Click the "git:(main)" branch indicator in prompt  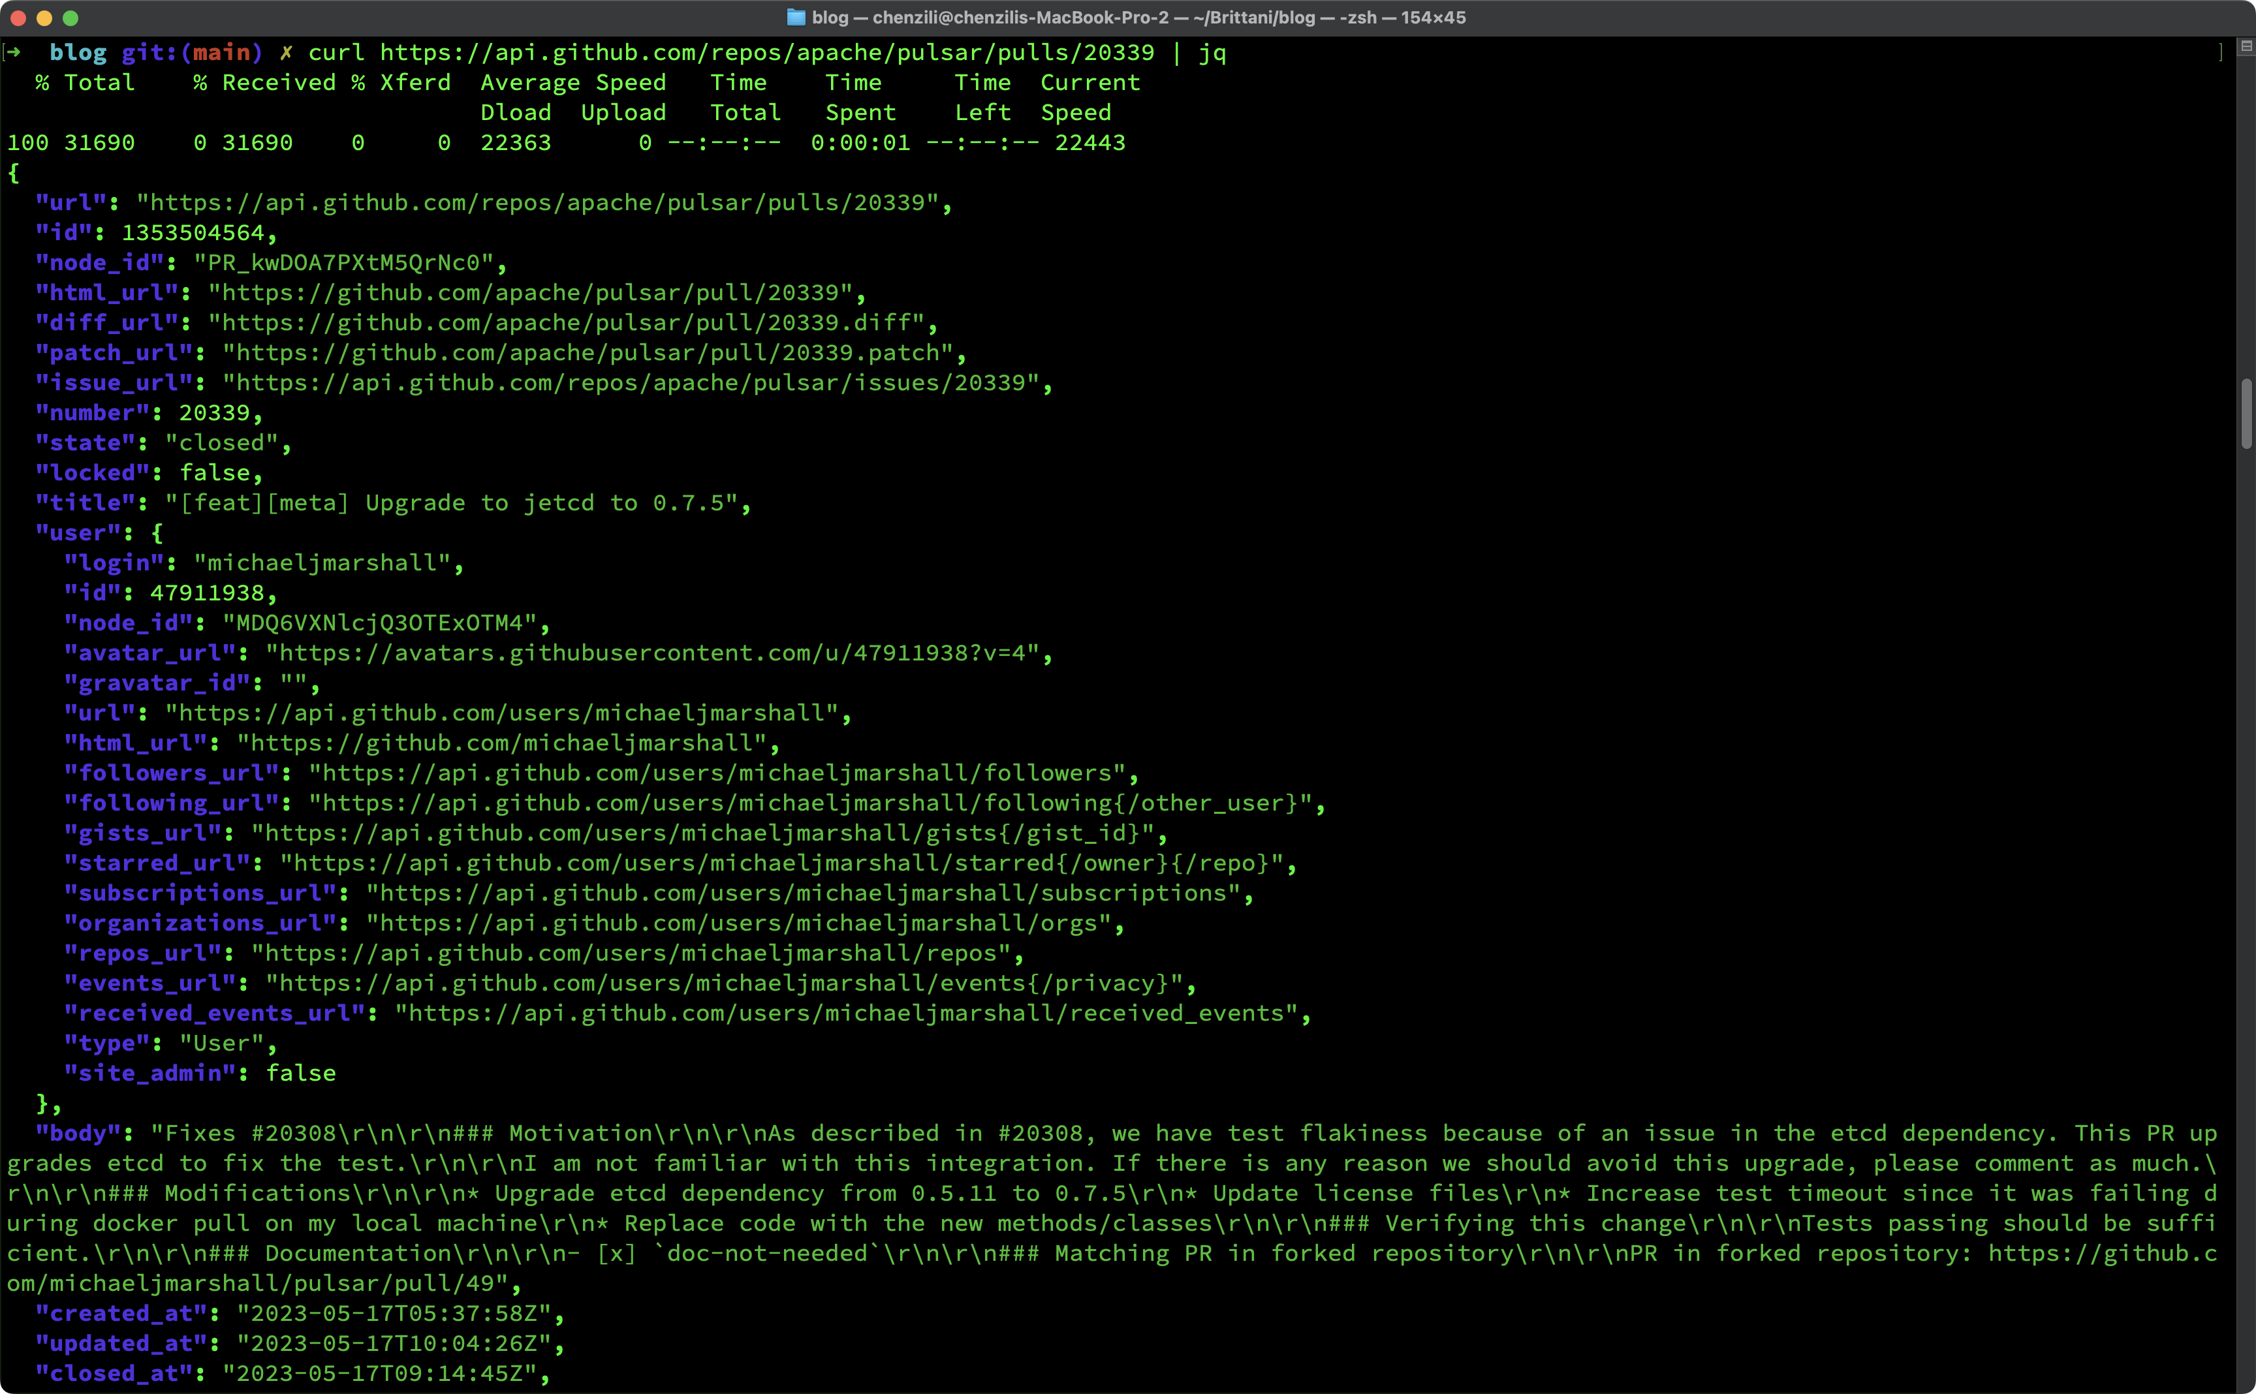[192, 53]
